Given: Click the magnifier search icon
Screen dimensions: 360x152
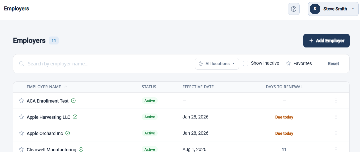Looking at the screenshot, I should coord(22,64).
